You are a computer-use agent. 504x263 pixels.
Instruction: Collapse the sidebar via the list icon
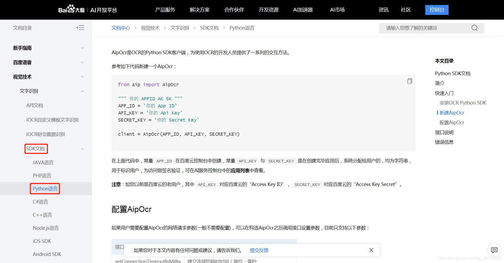click(81, 27)
